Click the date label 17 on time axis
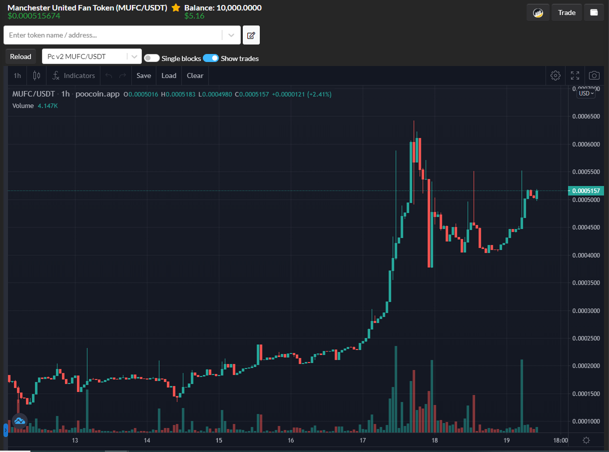Viewport: 609px width, 452px height. click(363, 440)
